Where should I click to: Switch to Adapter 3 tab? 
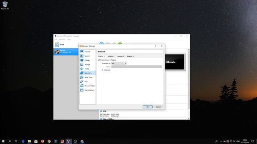click(120, 56)
